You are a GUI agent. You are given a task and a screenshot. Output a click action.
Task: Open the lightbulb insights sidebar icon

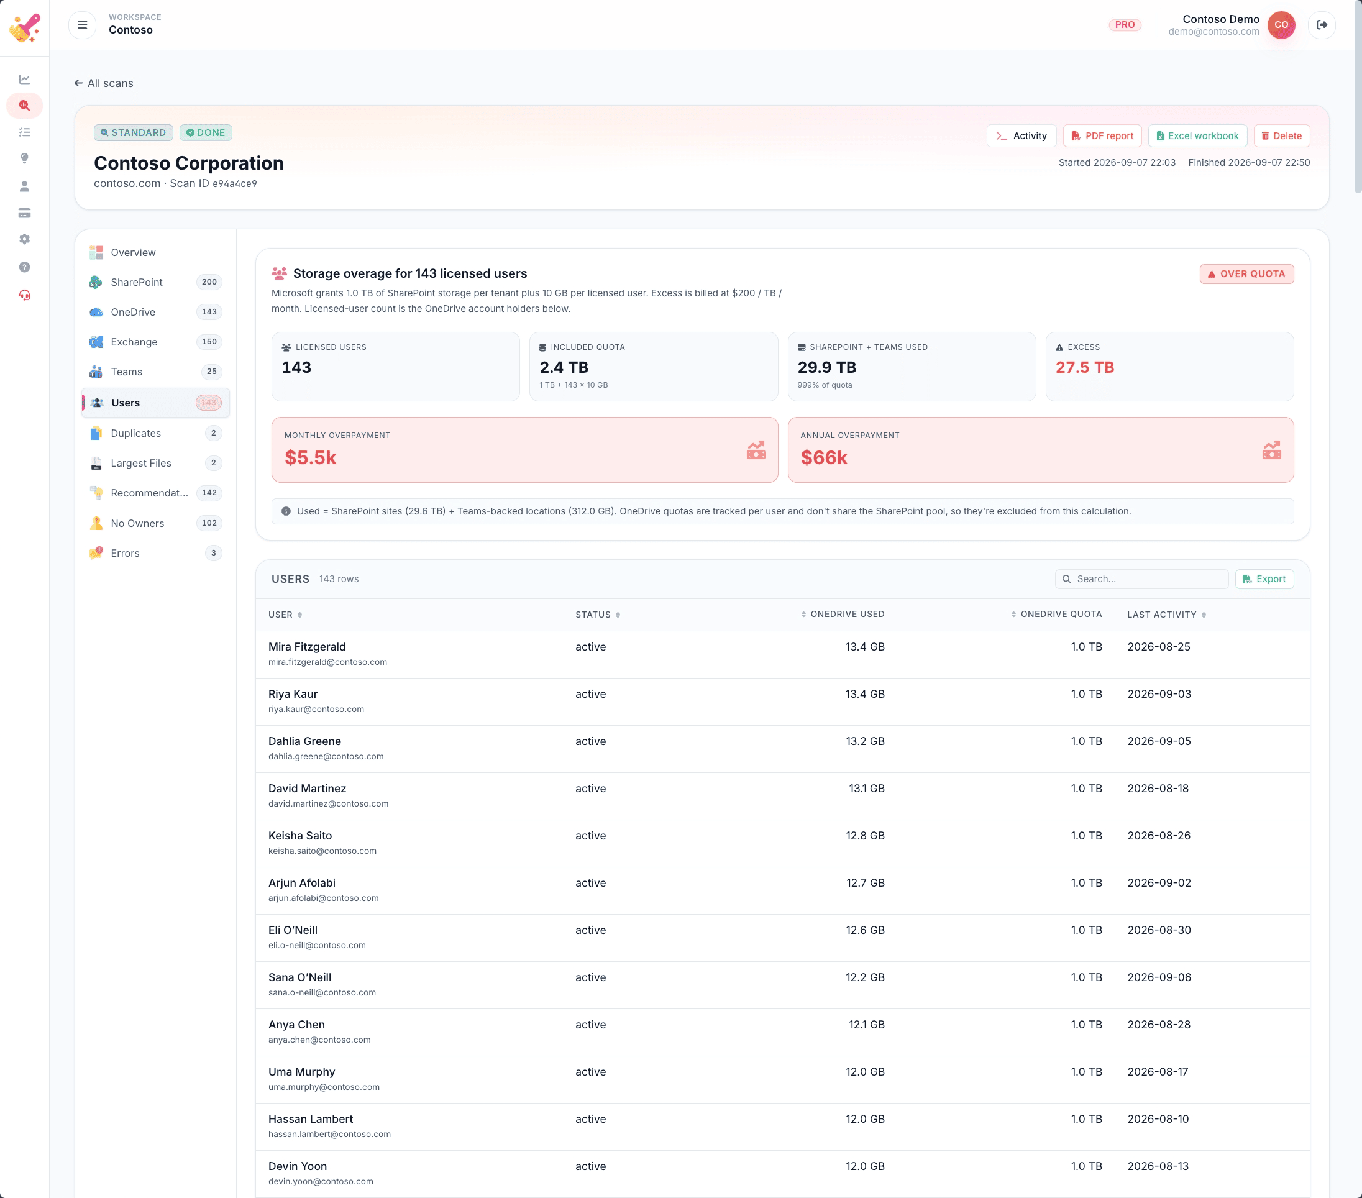pyautogui.click(x=25, y=158)
